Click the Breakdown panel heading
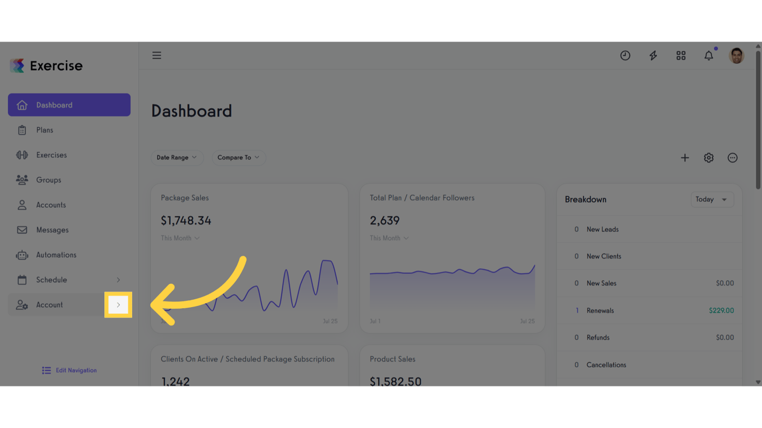 click(586, 200)
